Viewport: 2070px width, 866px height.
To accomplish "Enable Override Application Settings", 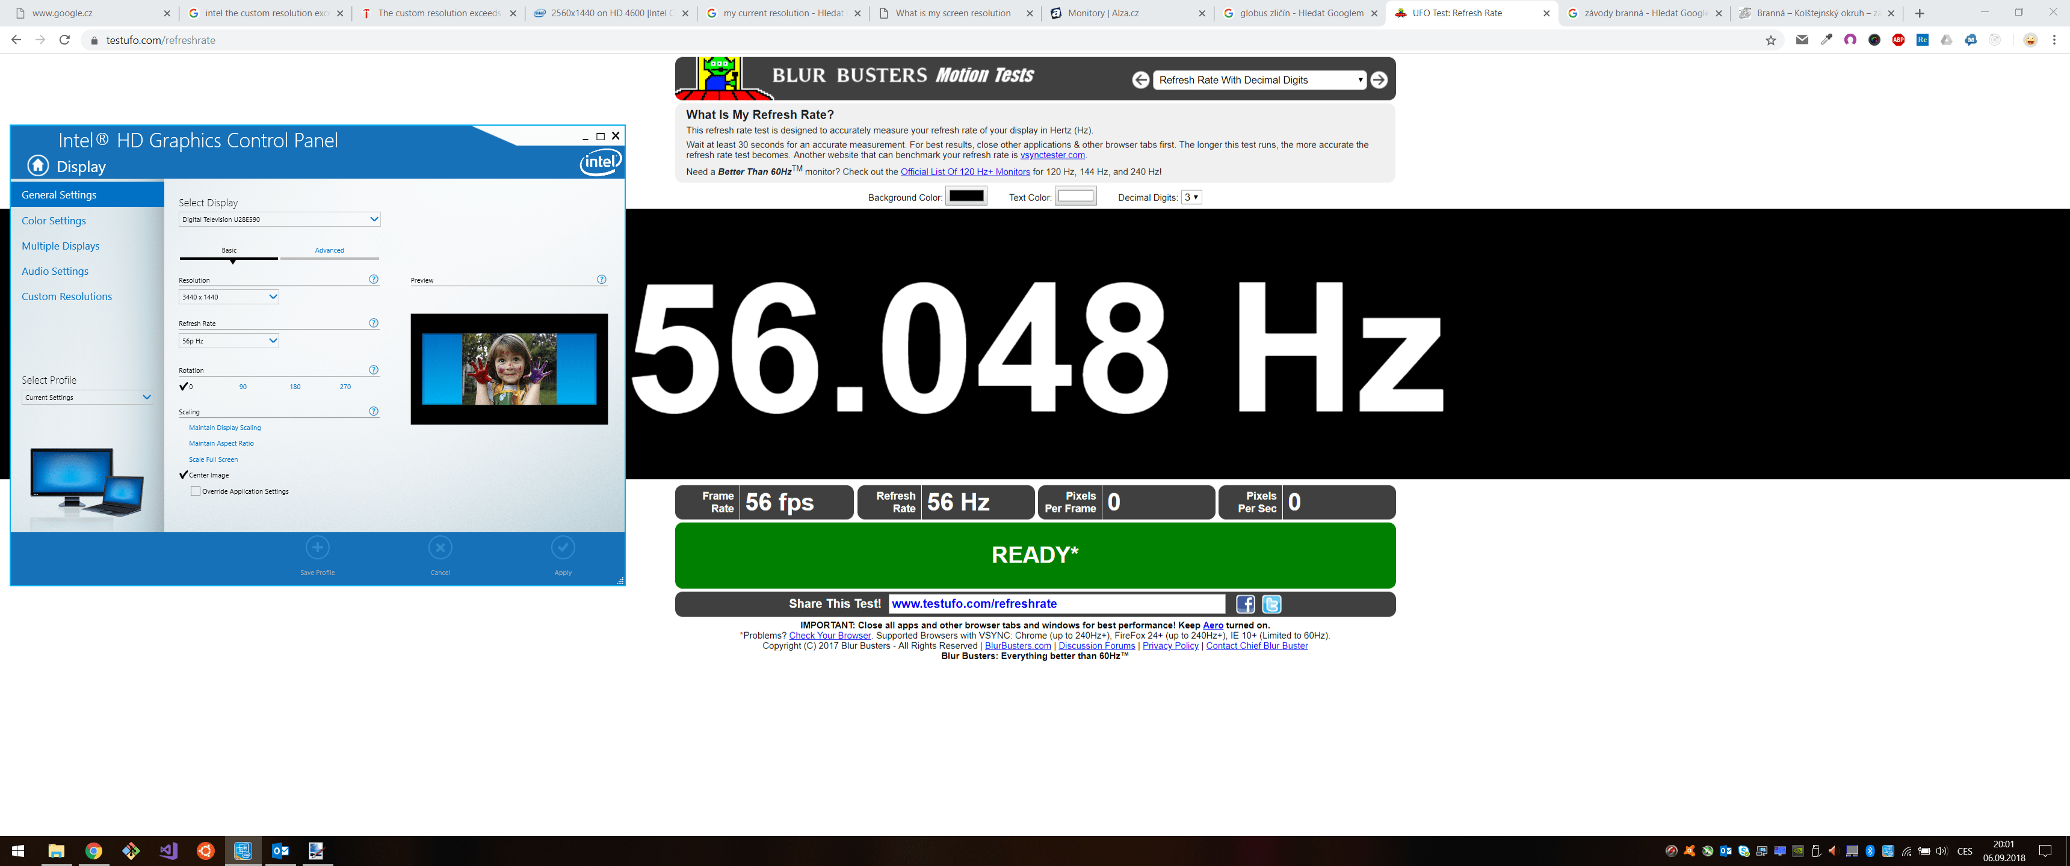I will pos(194,491).
